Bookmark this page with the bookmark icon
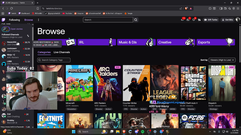Image resolution: width=241 pixels, height=135 pixels. coord(38,8)
